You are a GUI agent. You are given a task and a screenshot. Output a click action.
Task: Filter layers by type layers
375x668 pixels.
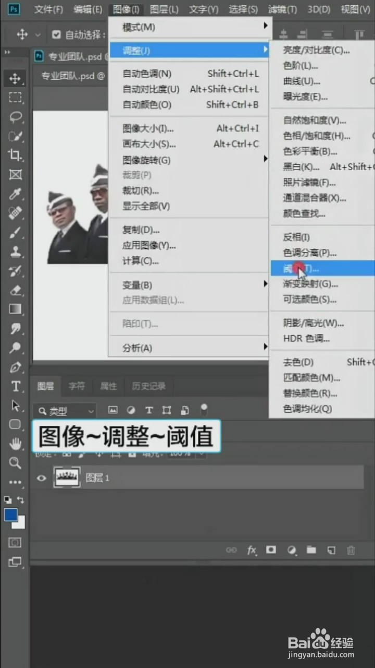149,410
